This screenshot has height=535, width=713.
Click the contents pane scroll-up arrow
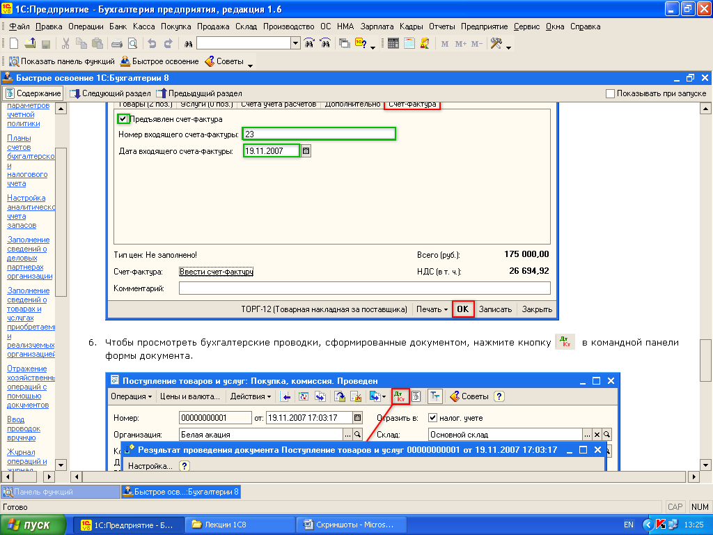[x=61, y=108]
